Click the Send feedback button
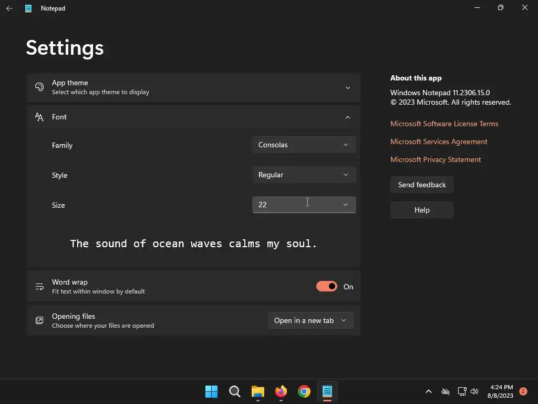Viewport: 538px width, 404px height. pos(422,185)
